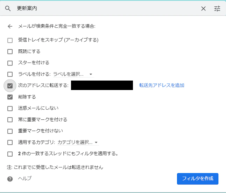The image size is (226, 193).
Task: Open the forwarding address dropdown
Action: tap(102, 85)
